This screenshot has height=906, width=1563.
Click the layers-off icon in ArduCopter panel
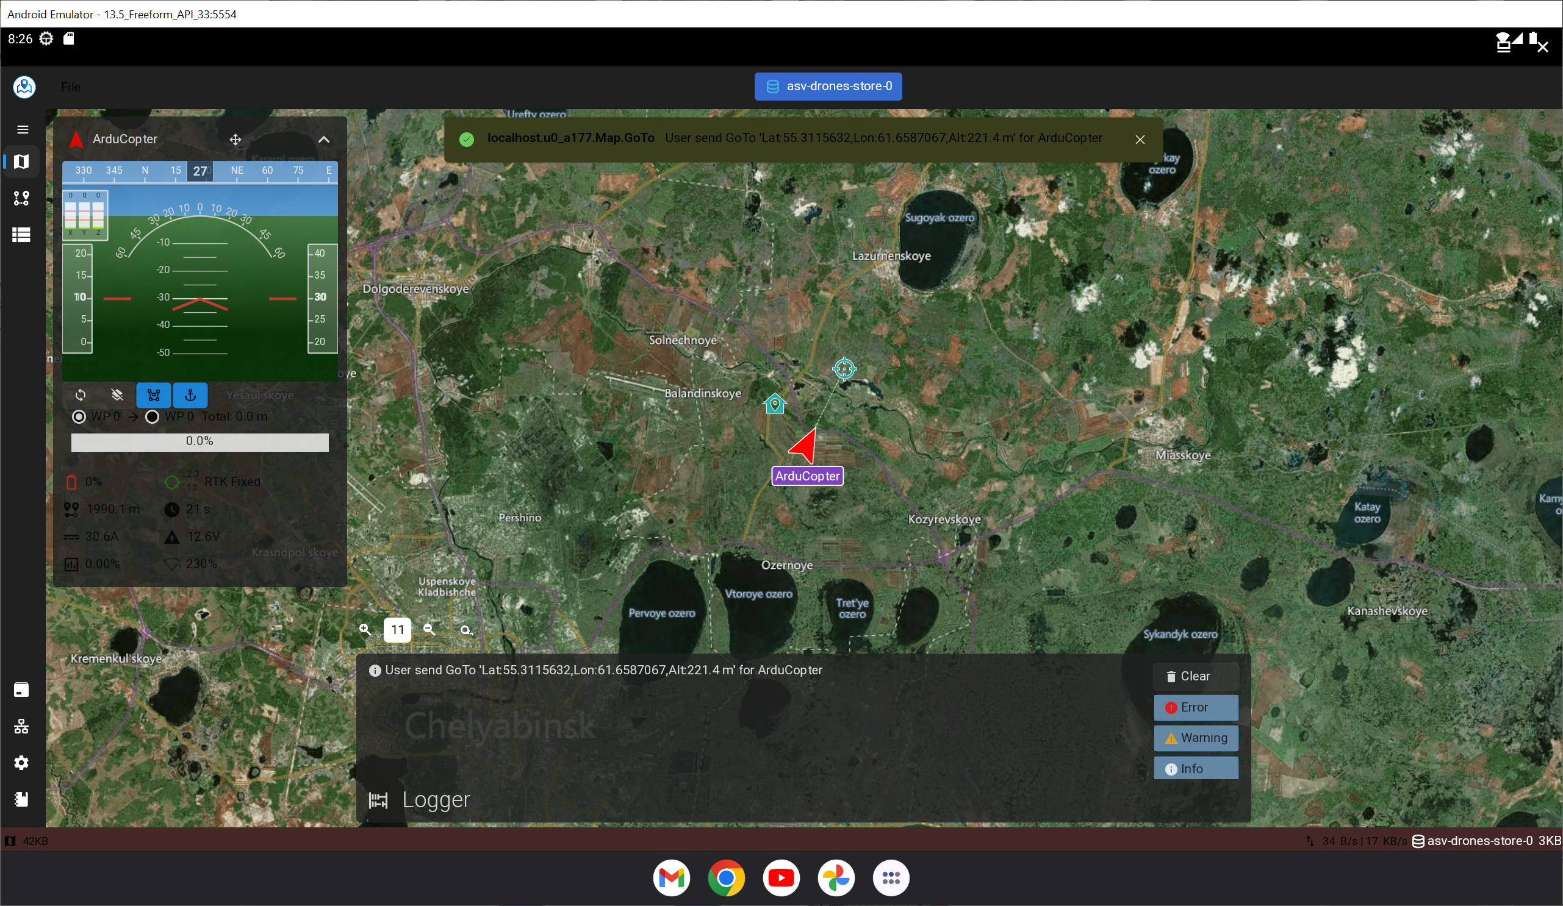(117, 395)
